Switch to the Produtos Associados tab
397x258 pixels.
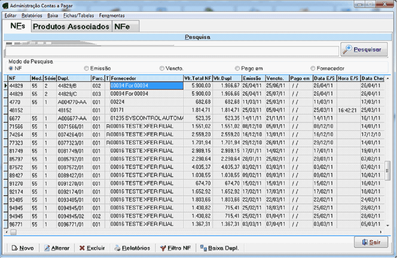tap(71, 27)
